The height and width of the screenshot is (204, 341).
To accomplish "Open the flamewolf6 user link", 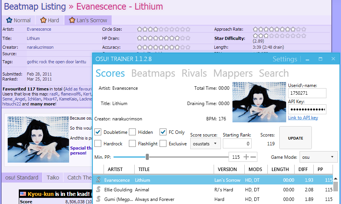I will [x=71, y=94].
